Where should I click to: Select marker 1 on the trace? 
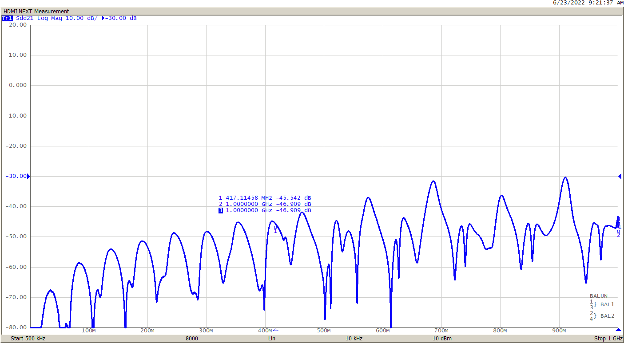point(275,229)
